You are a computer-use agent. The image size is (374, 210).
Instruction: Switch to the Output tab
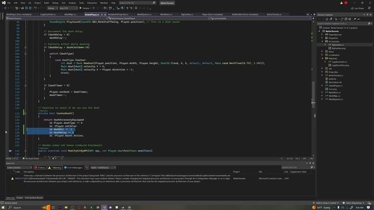[x=19, y=198]
